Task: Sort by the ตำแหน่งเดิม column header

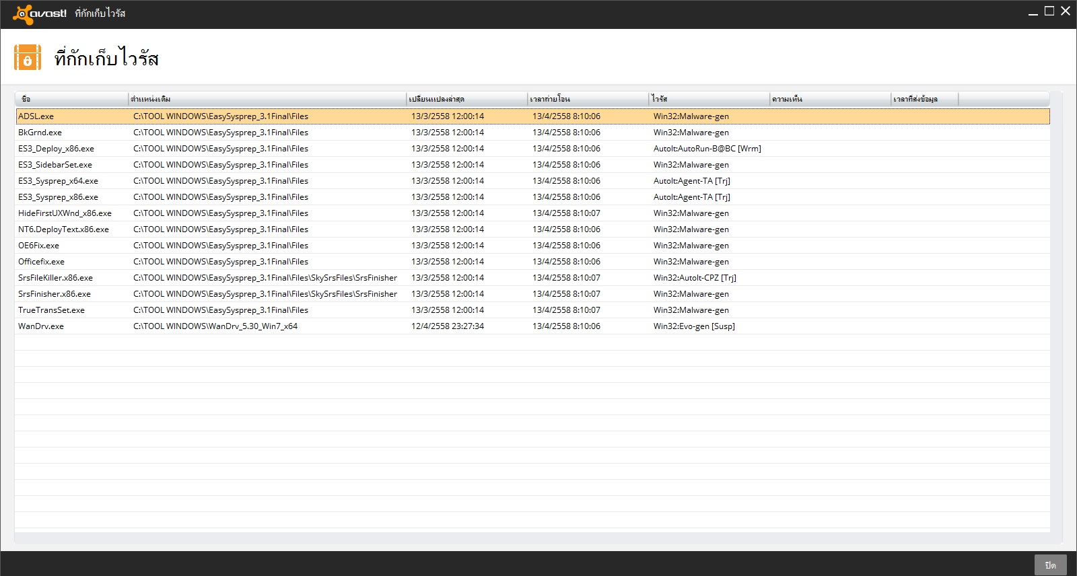Action: point(267,99)
